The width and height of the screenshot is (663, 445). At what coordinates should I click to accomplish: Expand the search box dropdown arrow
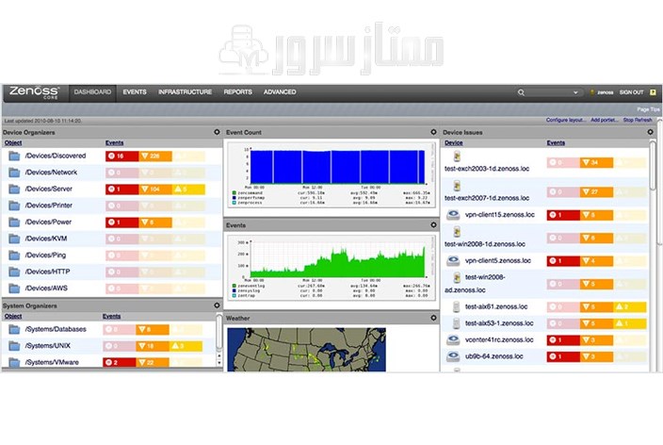(x=575, y=92)
